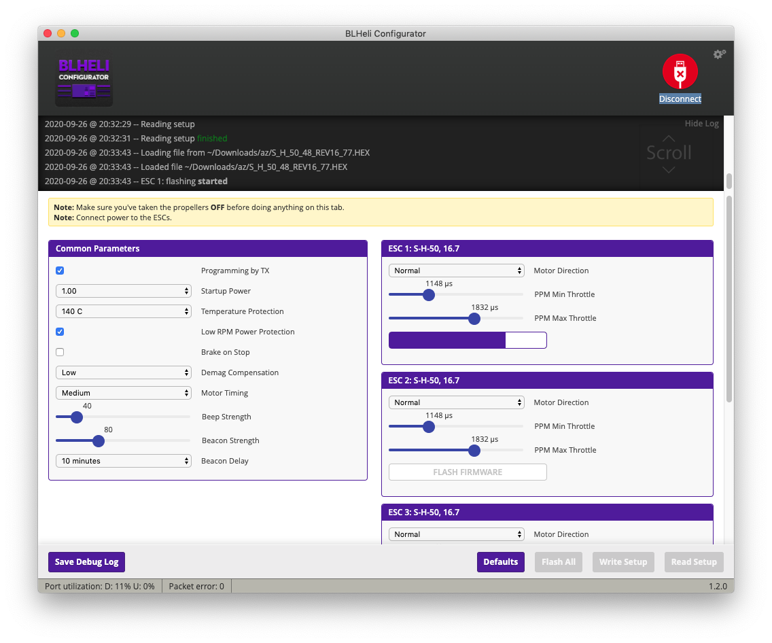The image size is (772, 643).
Task: Click the Common Parameters panel header
Action: 208,249
